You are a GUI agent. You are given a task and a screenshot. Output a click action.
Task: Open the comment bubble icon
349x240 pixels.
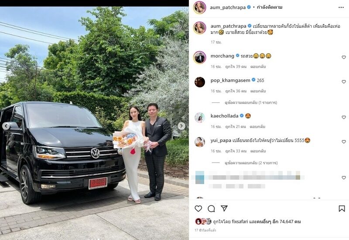[211, 209]
